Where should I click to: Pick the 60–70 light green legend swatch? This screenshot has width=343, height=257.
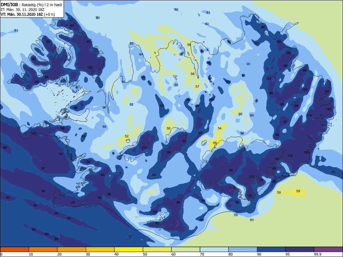tap(186, 249)
